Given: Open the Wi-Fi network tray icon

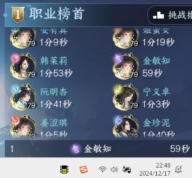Looking at the screenshot, I should pos(103,169).
